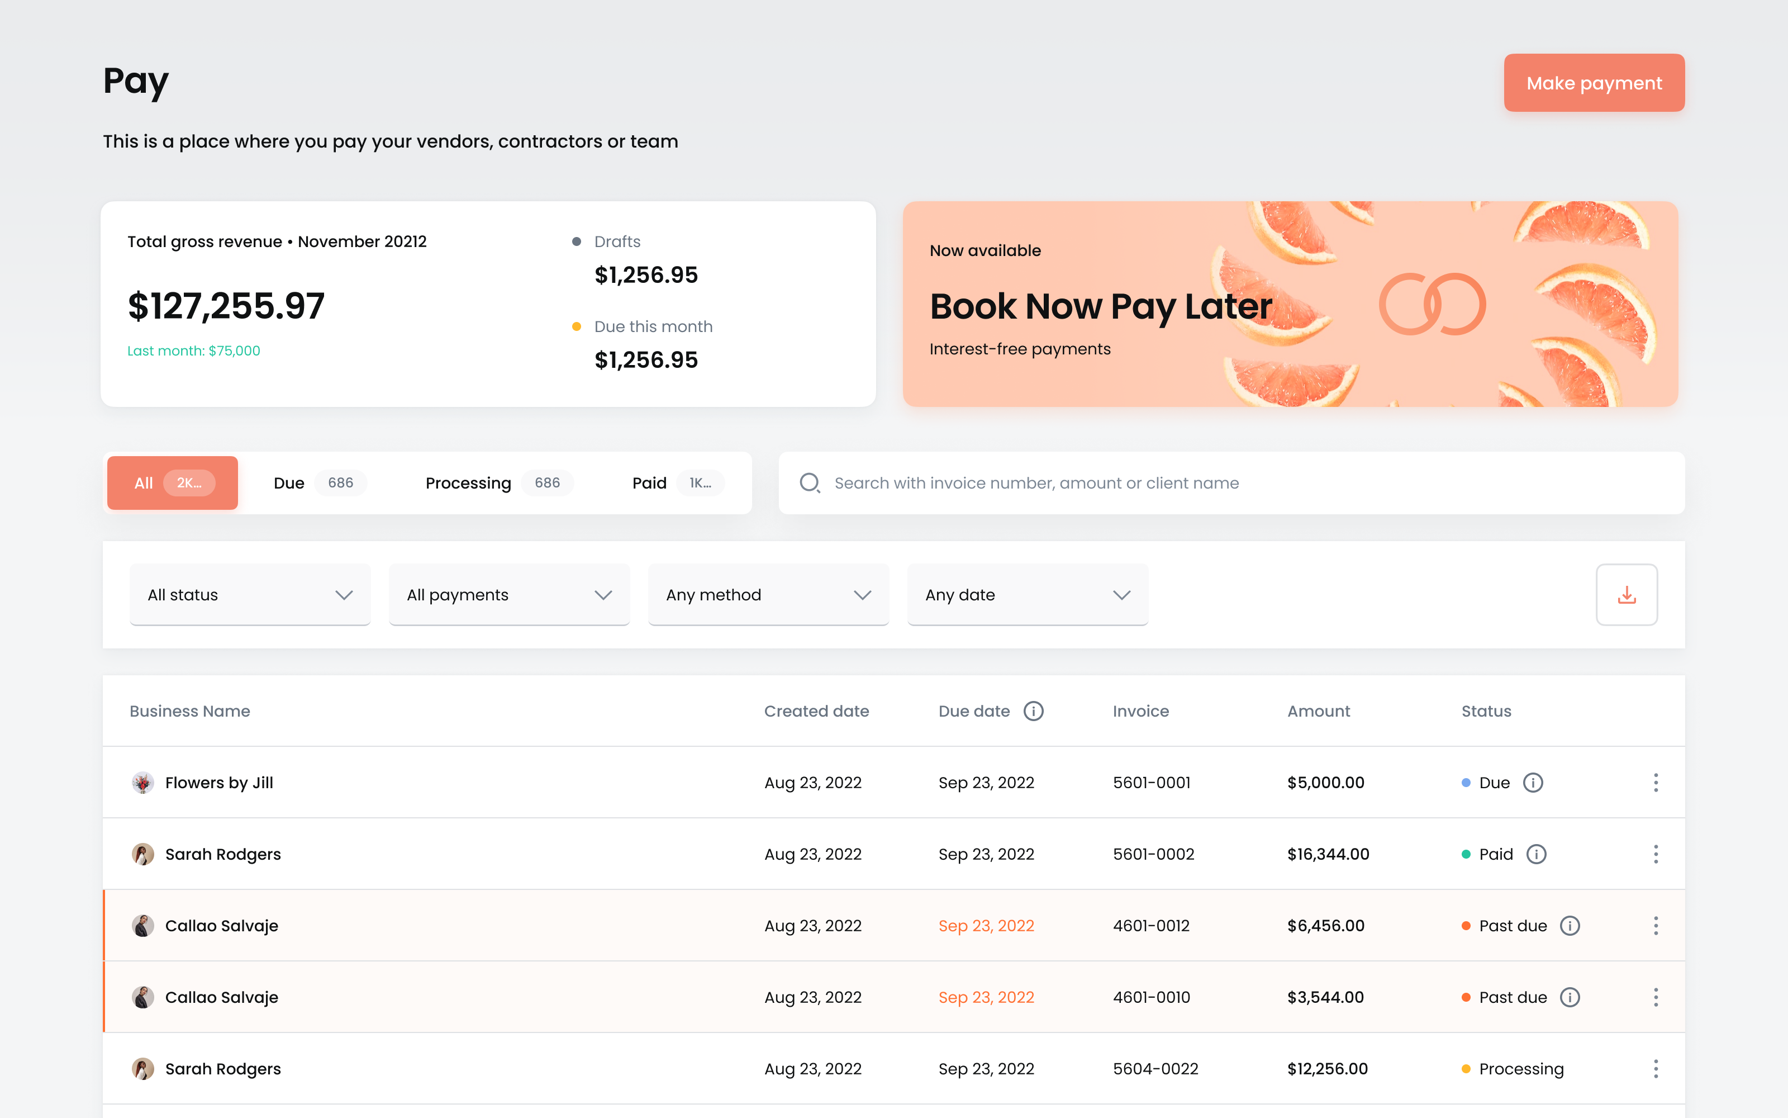Open info icon beside Paid status, invoice 5601-0002
This screenshot has height=1118, width=1788.
1537,854
